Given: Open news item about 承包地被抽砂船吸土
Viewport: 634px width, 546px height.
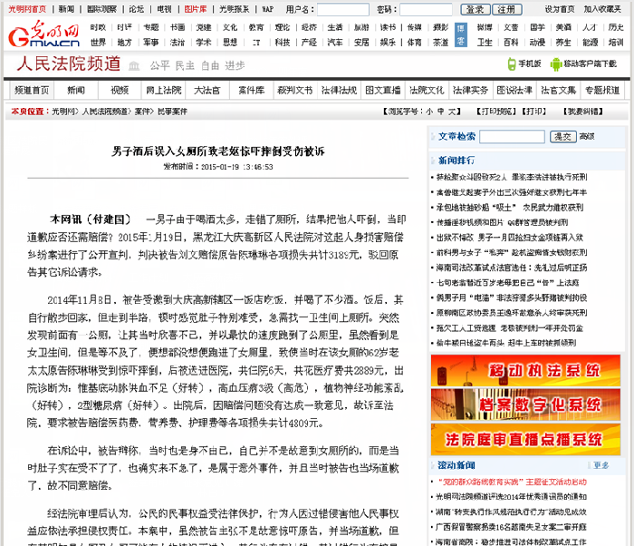Looking at the screenshot, I should 510,208.
